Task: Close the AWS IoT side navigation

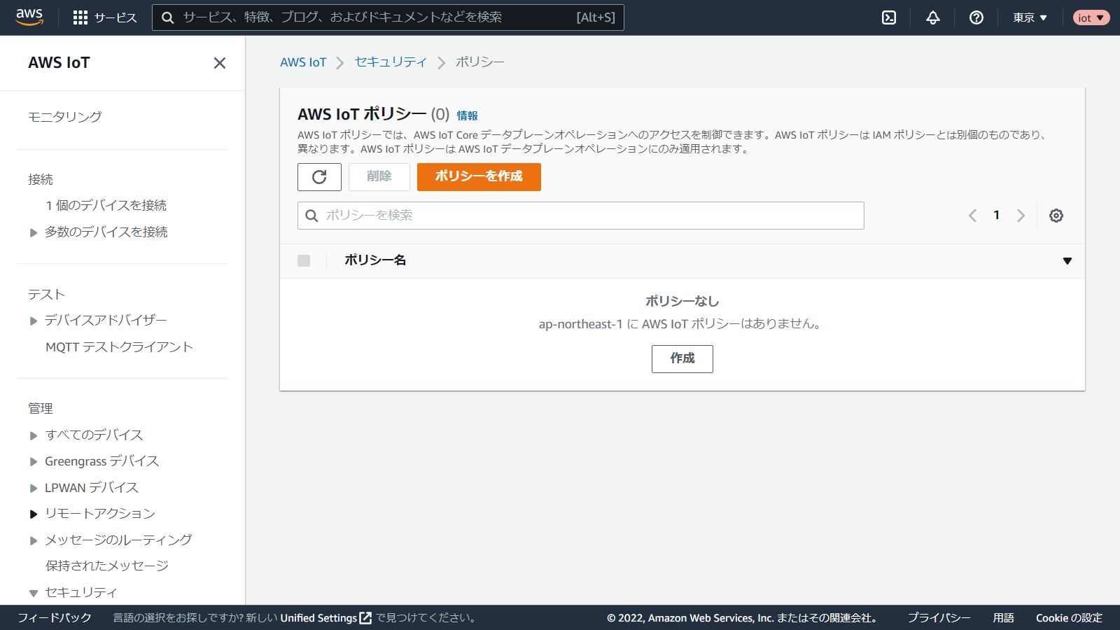Action: [220, 63]
